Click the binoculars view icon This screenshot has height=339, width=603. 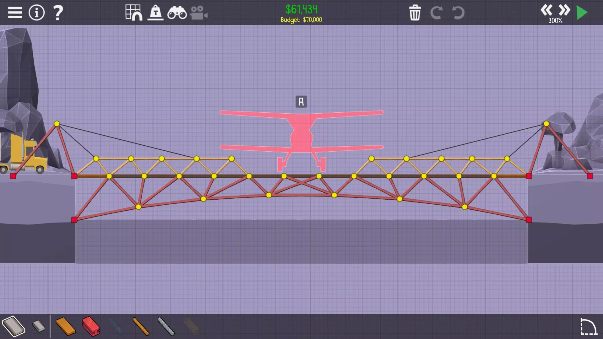(x=177, y=13)
